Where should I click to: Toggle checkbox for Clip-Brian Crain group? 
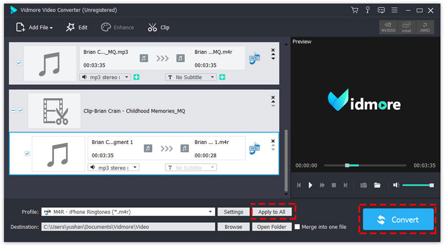[x=21, y=111]
